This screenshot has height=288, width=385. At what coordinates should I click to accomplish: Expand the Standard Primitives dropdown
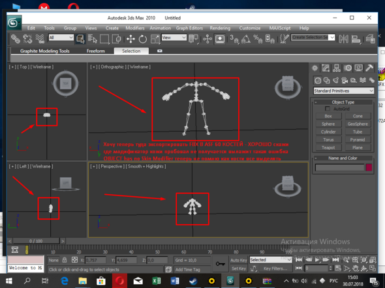click(344, 91)
